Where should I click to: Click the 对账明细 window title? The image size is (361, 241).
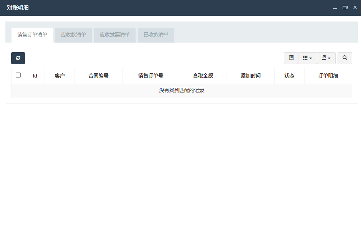(x=18, y=8)
